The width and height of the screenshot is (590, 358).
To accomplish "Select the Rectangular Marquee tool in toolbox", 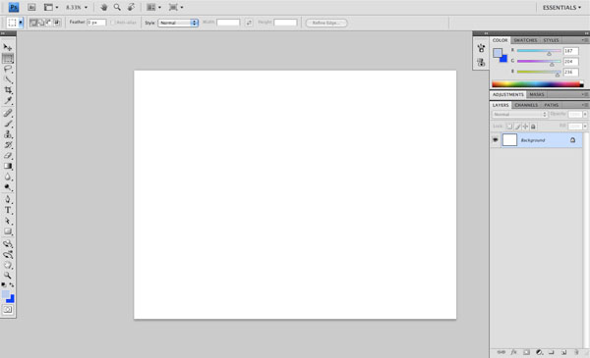I will (x=8, y=58).
